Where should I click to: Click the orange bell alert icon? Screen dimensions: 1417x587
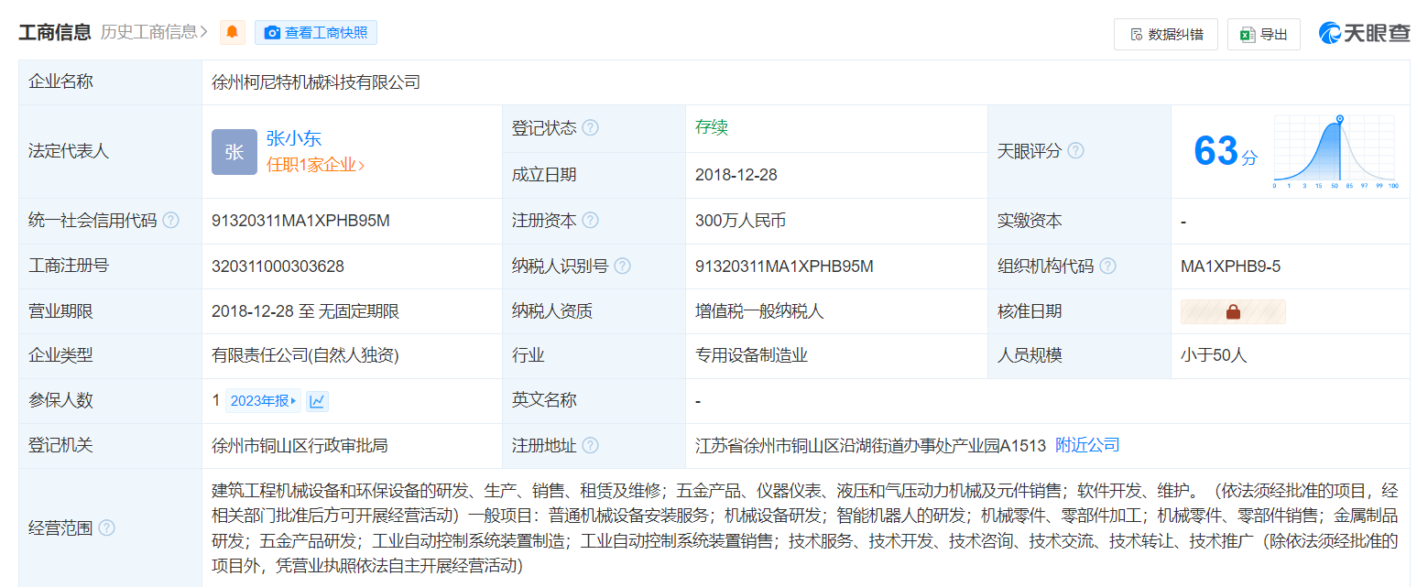[233, 32]
